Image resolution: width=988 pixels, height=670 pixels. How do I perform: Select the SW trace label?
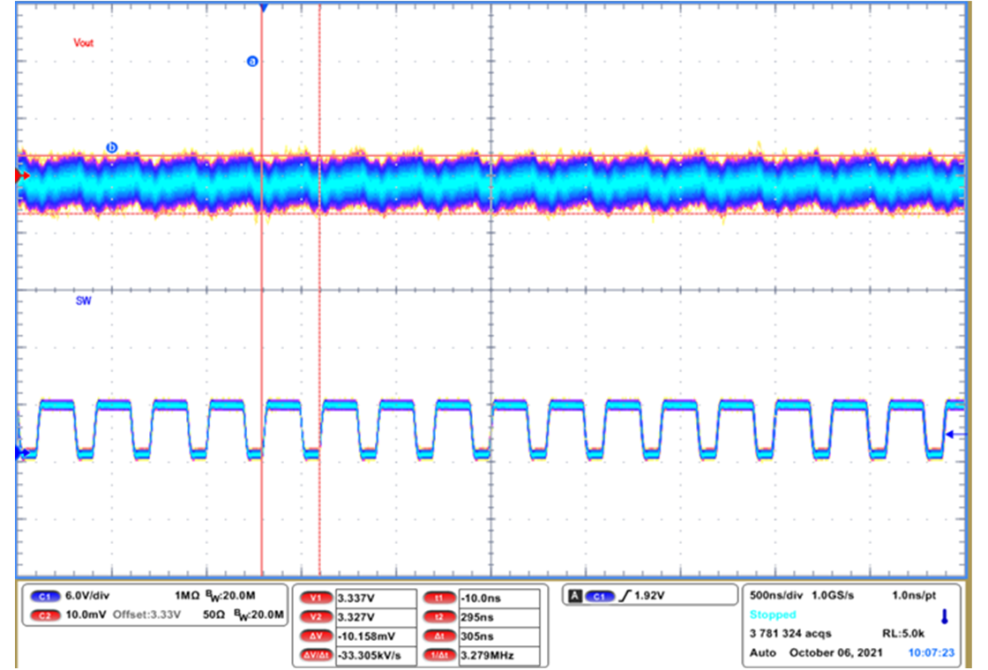point(82,301)
